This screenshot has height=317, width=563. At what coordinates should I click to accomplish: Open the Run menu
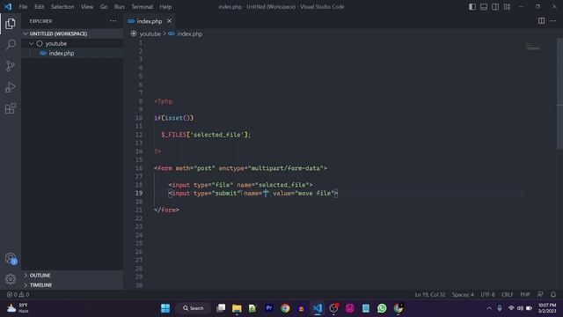[120, 7]
